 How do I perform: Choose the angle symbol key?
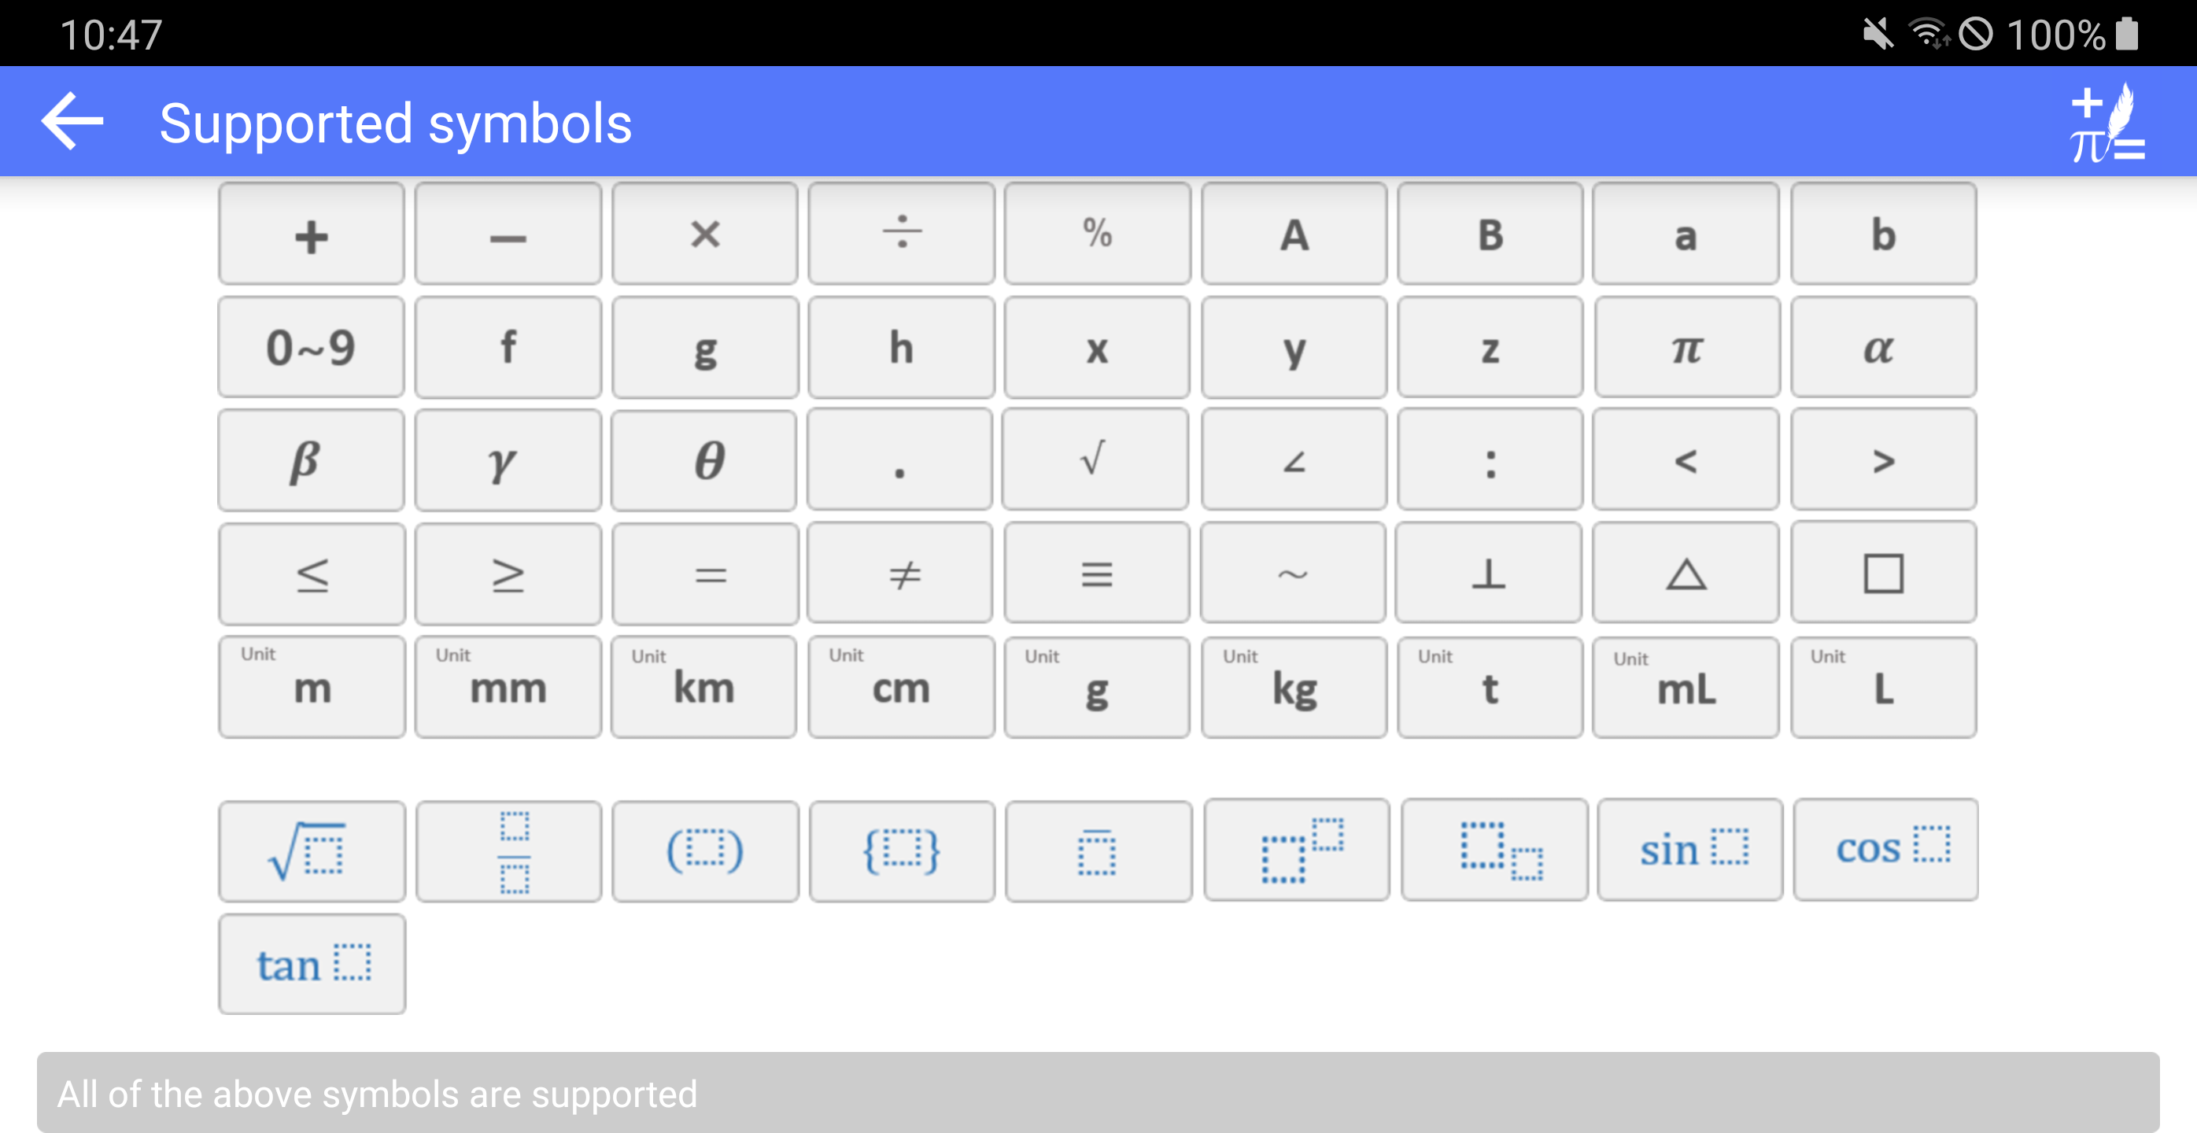pyautogui.click(x=1294, y=459)
